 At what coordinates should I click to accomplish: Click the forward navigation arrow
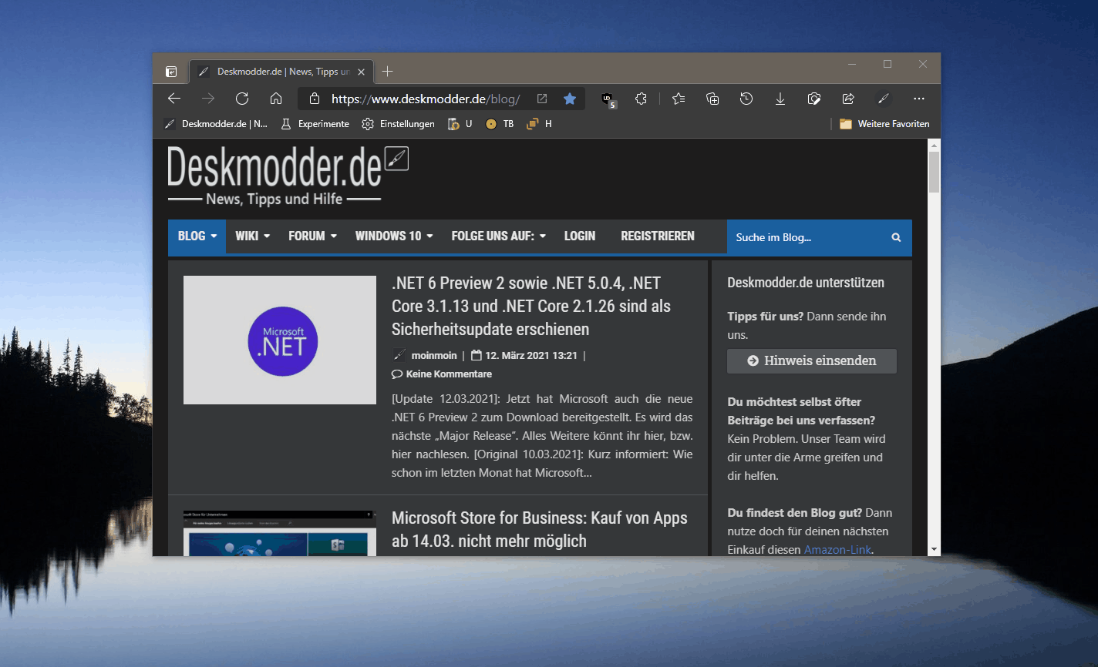point(208,99)
